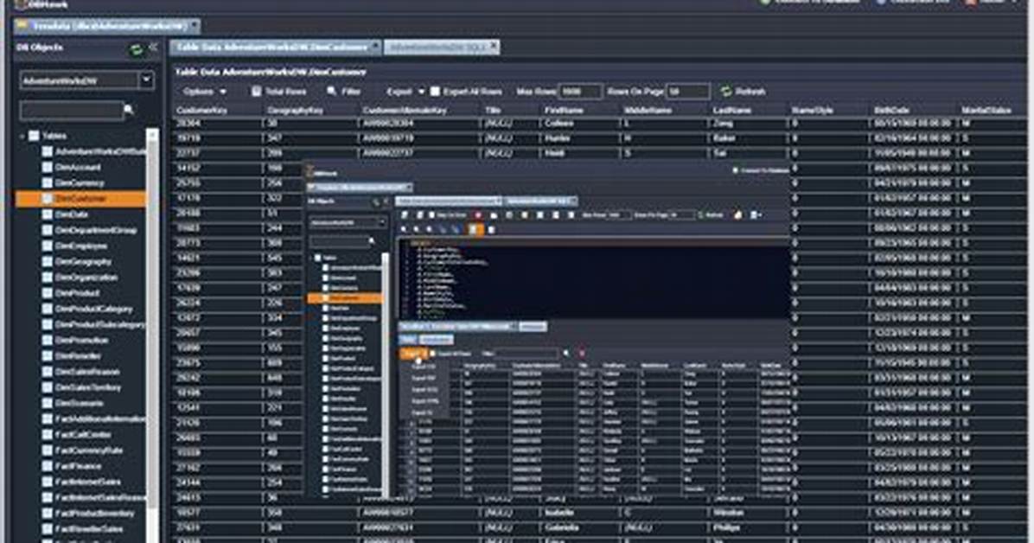The width and height of the screenshot is (1034, 543).
Task: Click the Filter magnifier icon
Action: pyautogui.click(x=332, y=92)
